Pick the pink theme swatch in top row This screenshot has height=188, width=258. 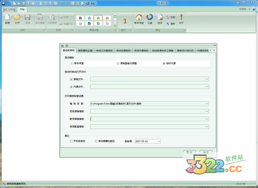pos(107,18)
